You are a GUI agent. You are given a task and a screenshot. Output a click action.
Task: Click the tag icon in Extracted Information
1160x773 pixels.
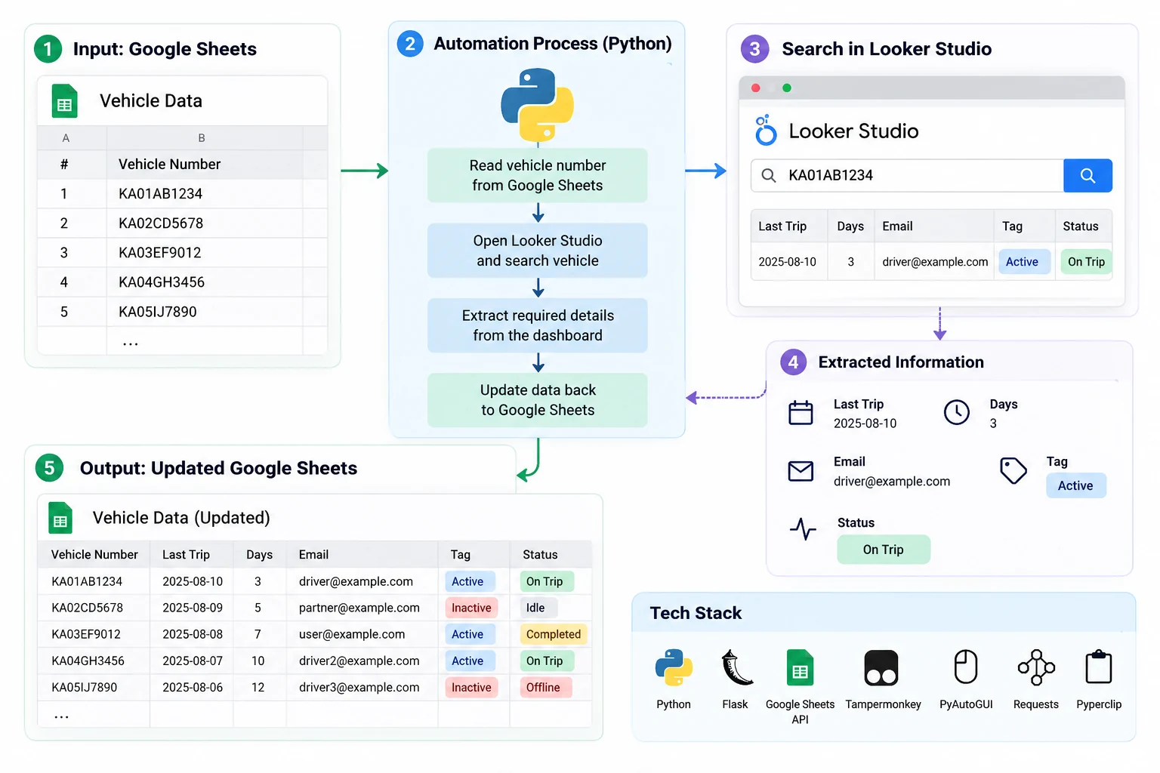tap(1013, 470)
